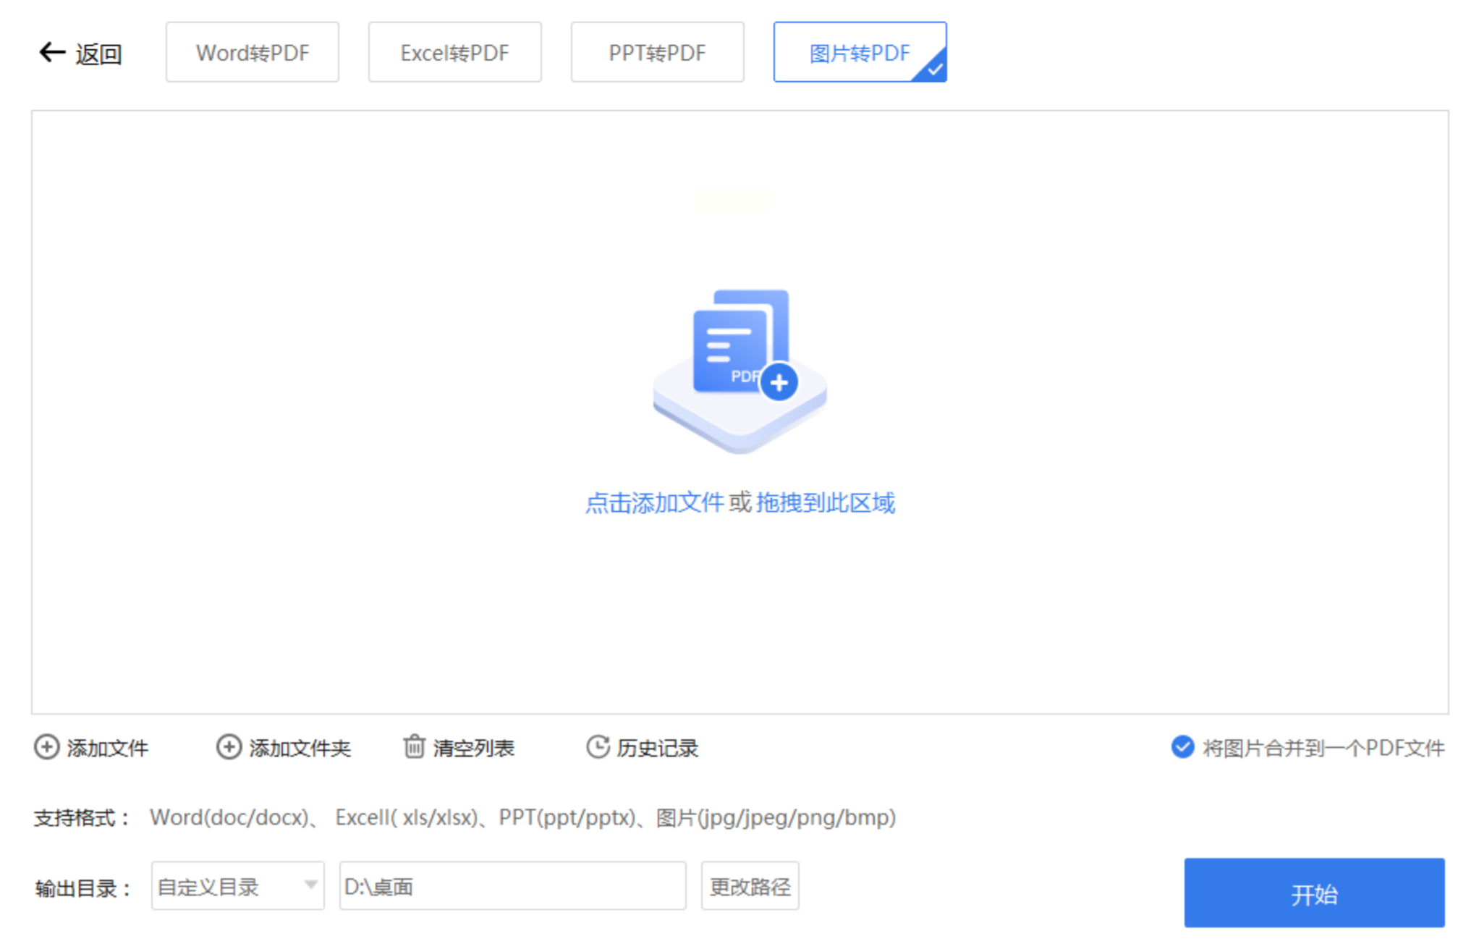Switch to the Excel转PDF tab
Image resolution: width=1466 pixels, height=944 pixels.
454,52
